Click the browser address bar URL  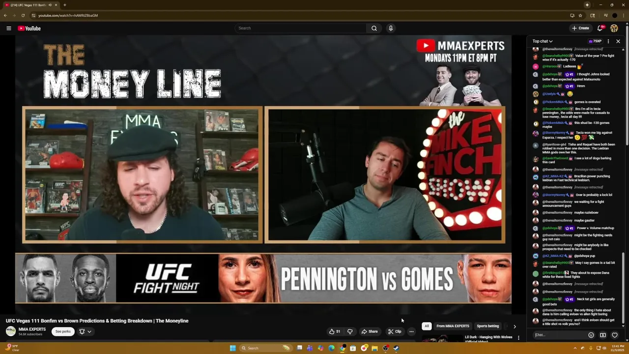pyautogui.click(x=68, y=15)
